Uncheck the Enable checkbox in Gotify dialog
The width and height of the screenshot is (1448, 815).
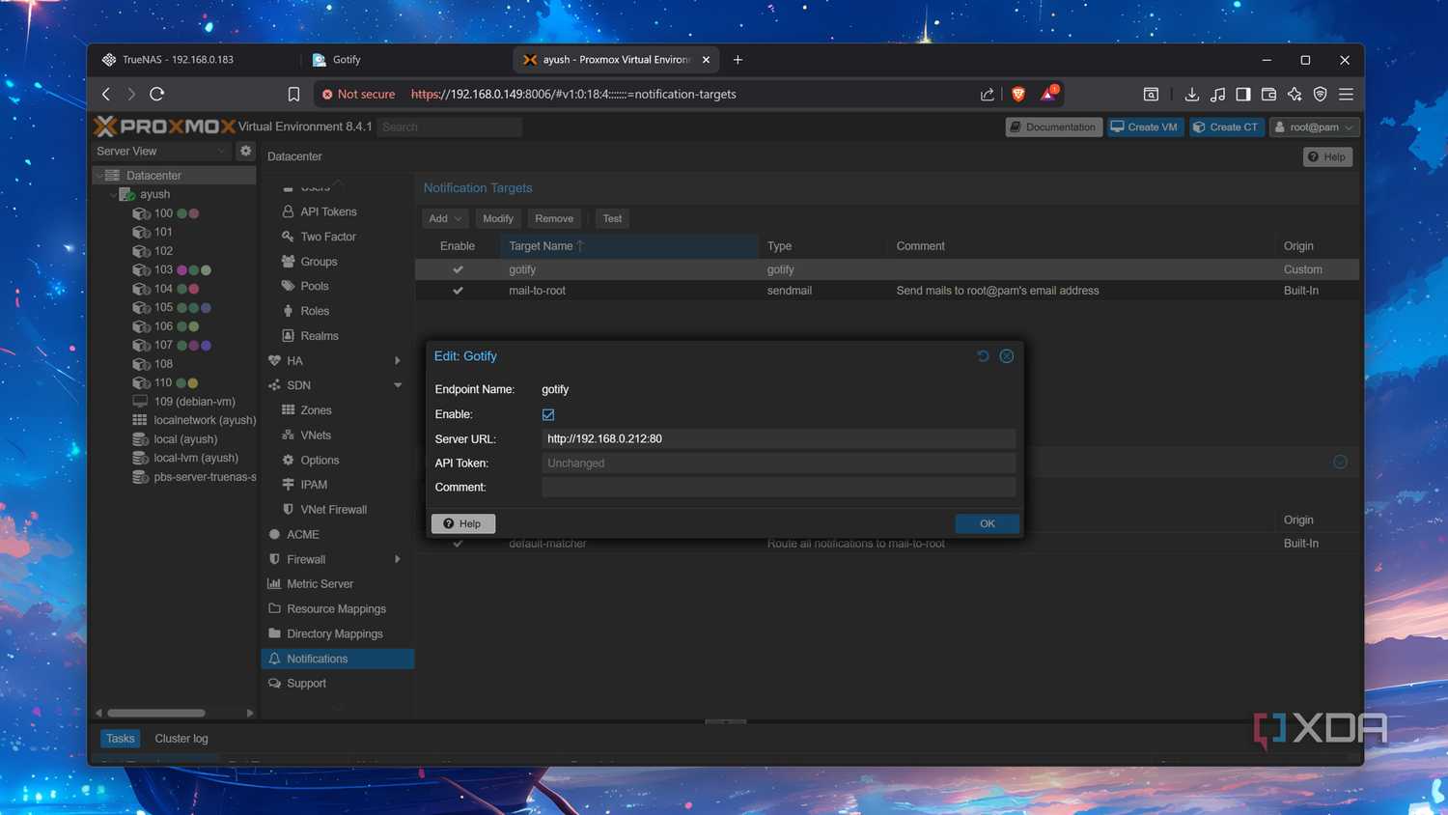[548, 414]
